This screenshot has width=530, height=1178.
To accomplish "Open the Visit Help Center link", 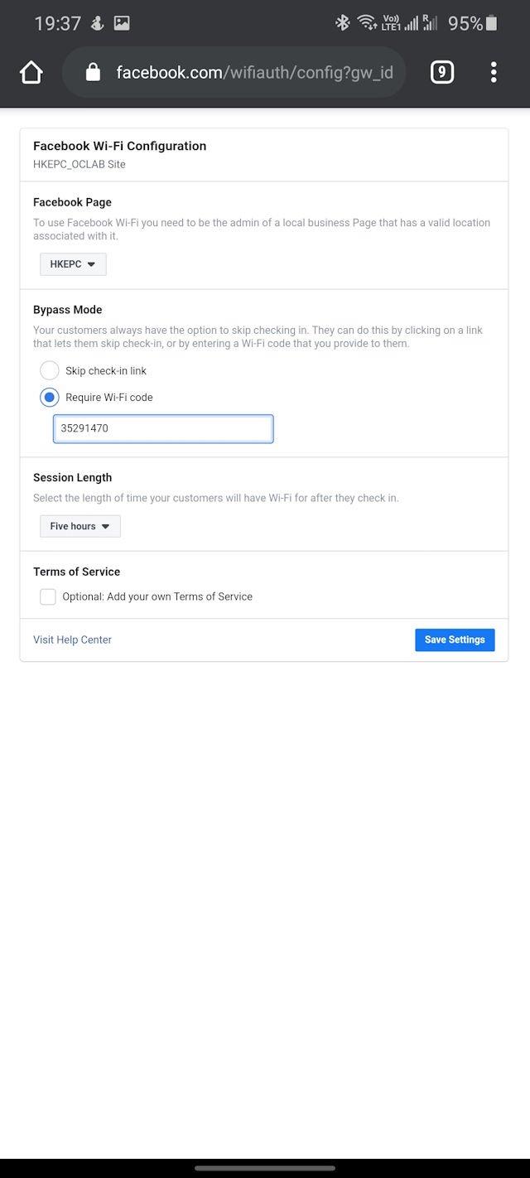I will point(72,640).
